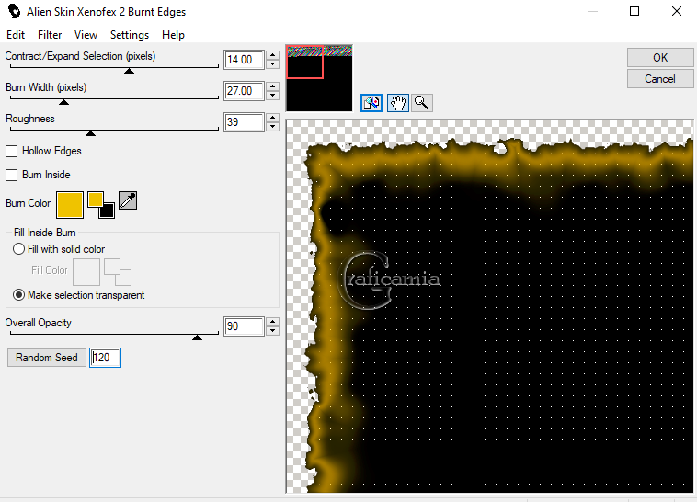Increase Contract/Expand Selection with up arrow
This screenshot has height=502, width=697.
272,55
